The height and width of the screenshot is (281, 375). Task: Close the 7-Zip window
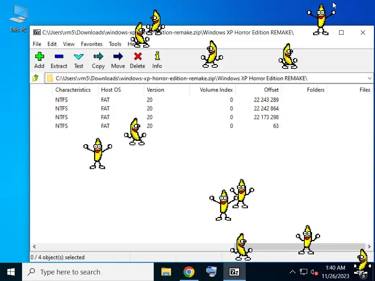tap(363, 33)
